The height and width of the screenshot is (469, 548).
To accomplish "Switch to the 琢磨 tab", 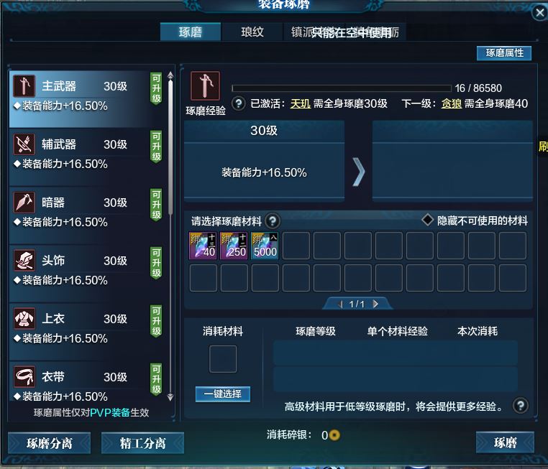I will (191, 32).
